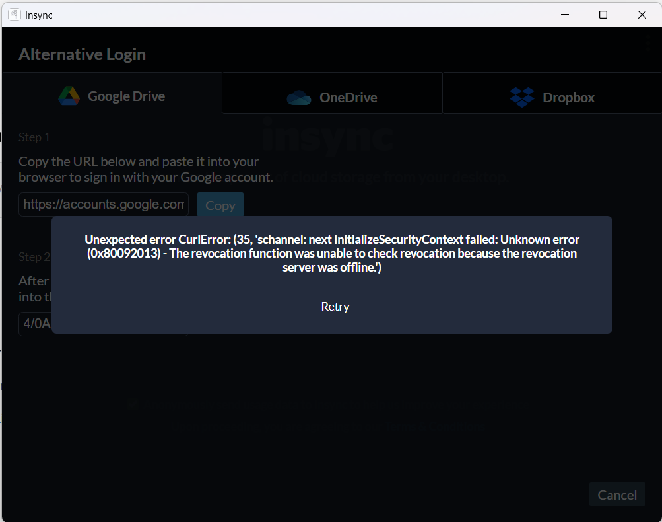
Task: Click the Dropbox logo icon
Action: click(522, 97)
